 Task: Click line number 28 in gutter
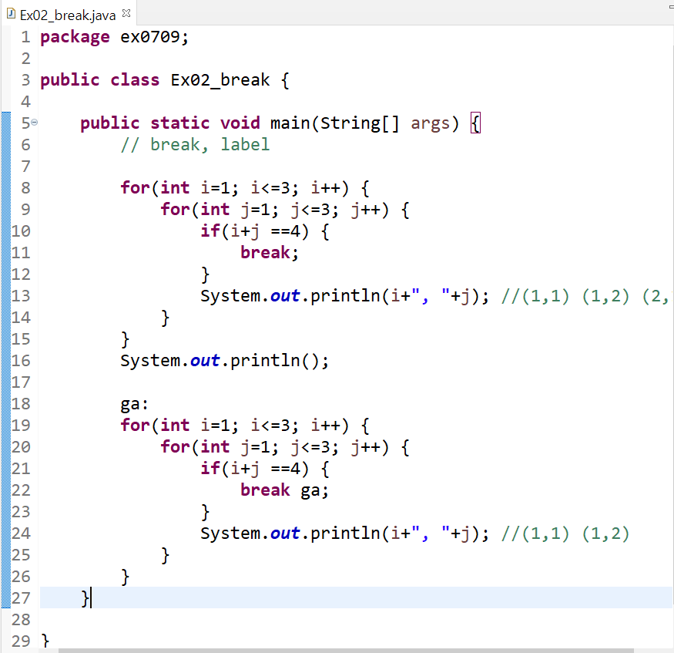pos(21,620)
